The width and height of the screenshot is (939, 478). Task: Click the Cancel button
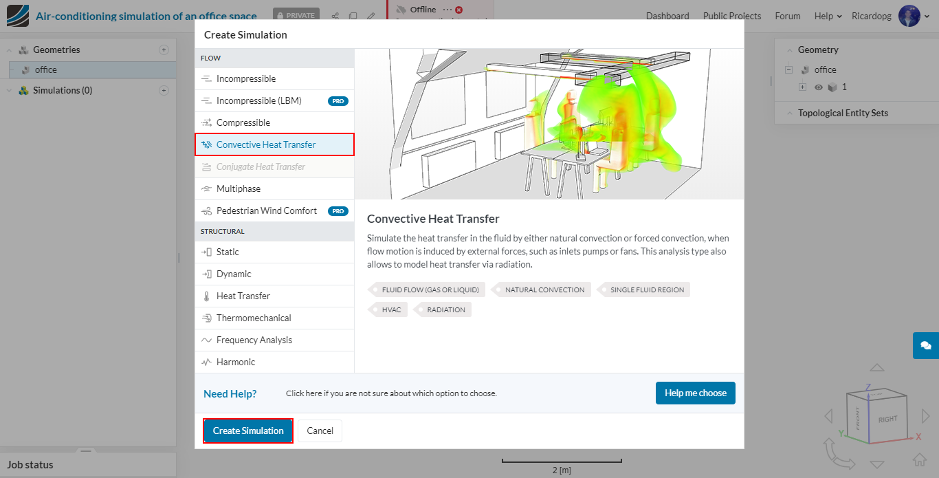click(x=320, y=431)
